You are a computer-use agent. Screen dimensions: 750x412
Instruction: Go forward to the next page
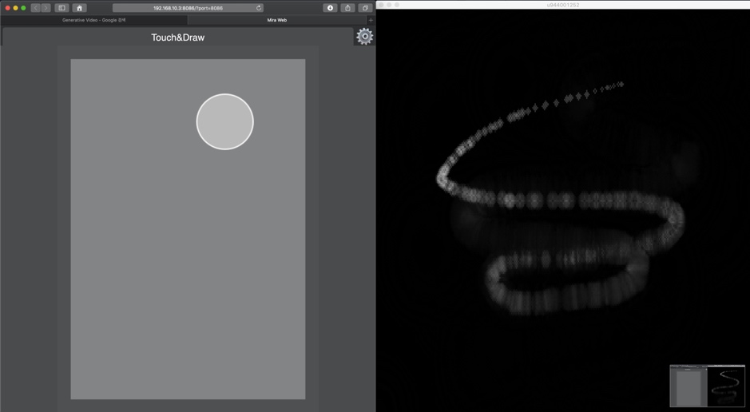(x=46, y=8)
